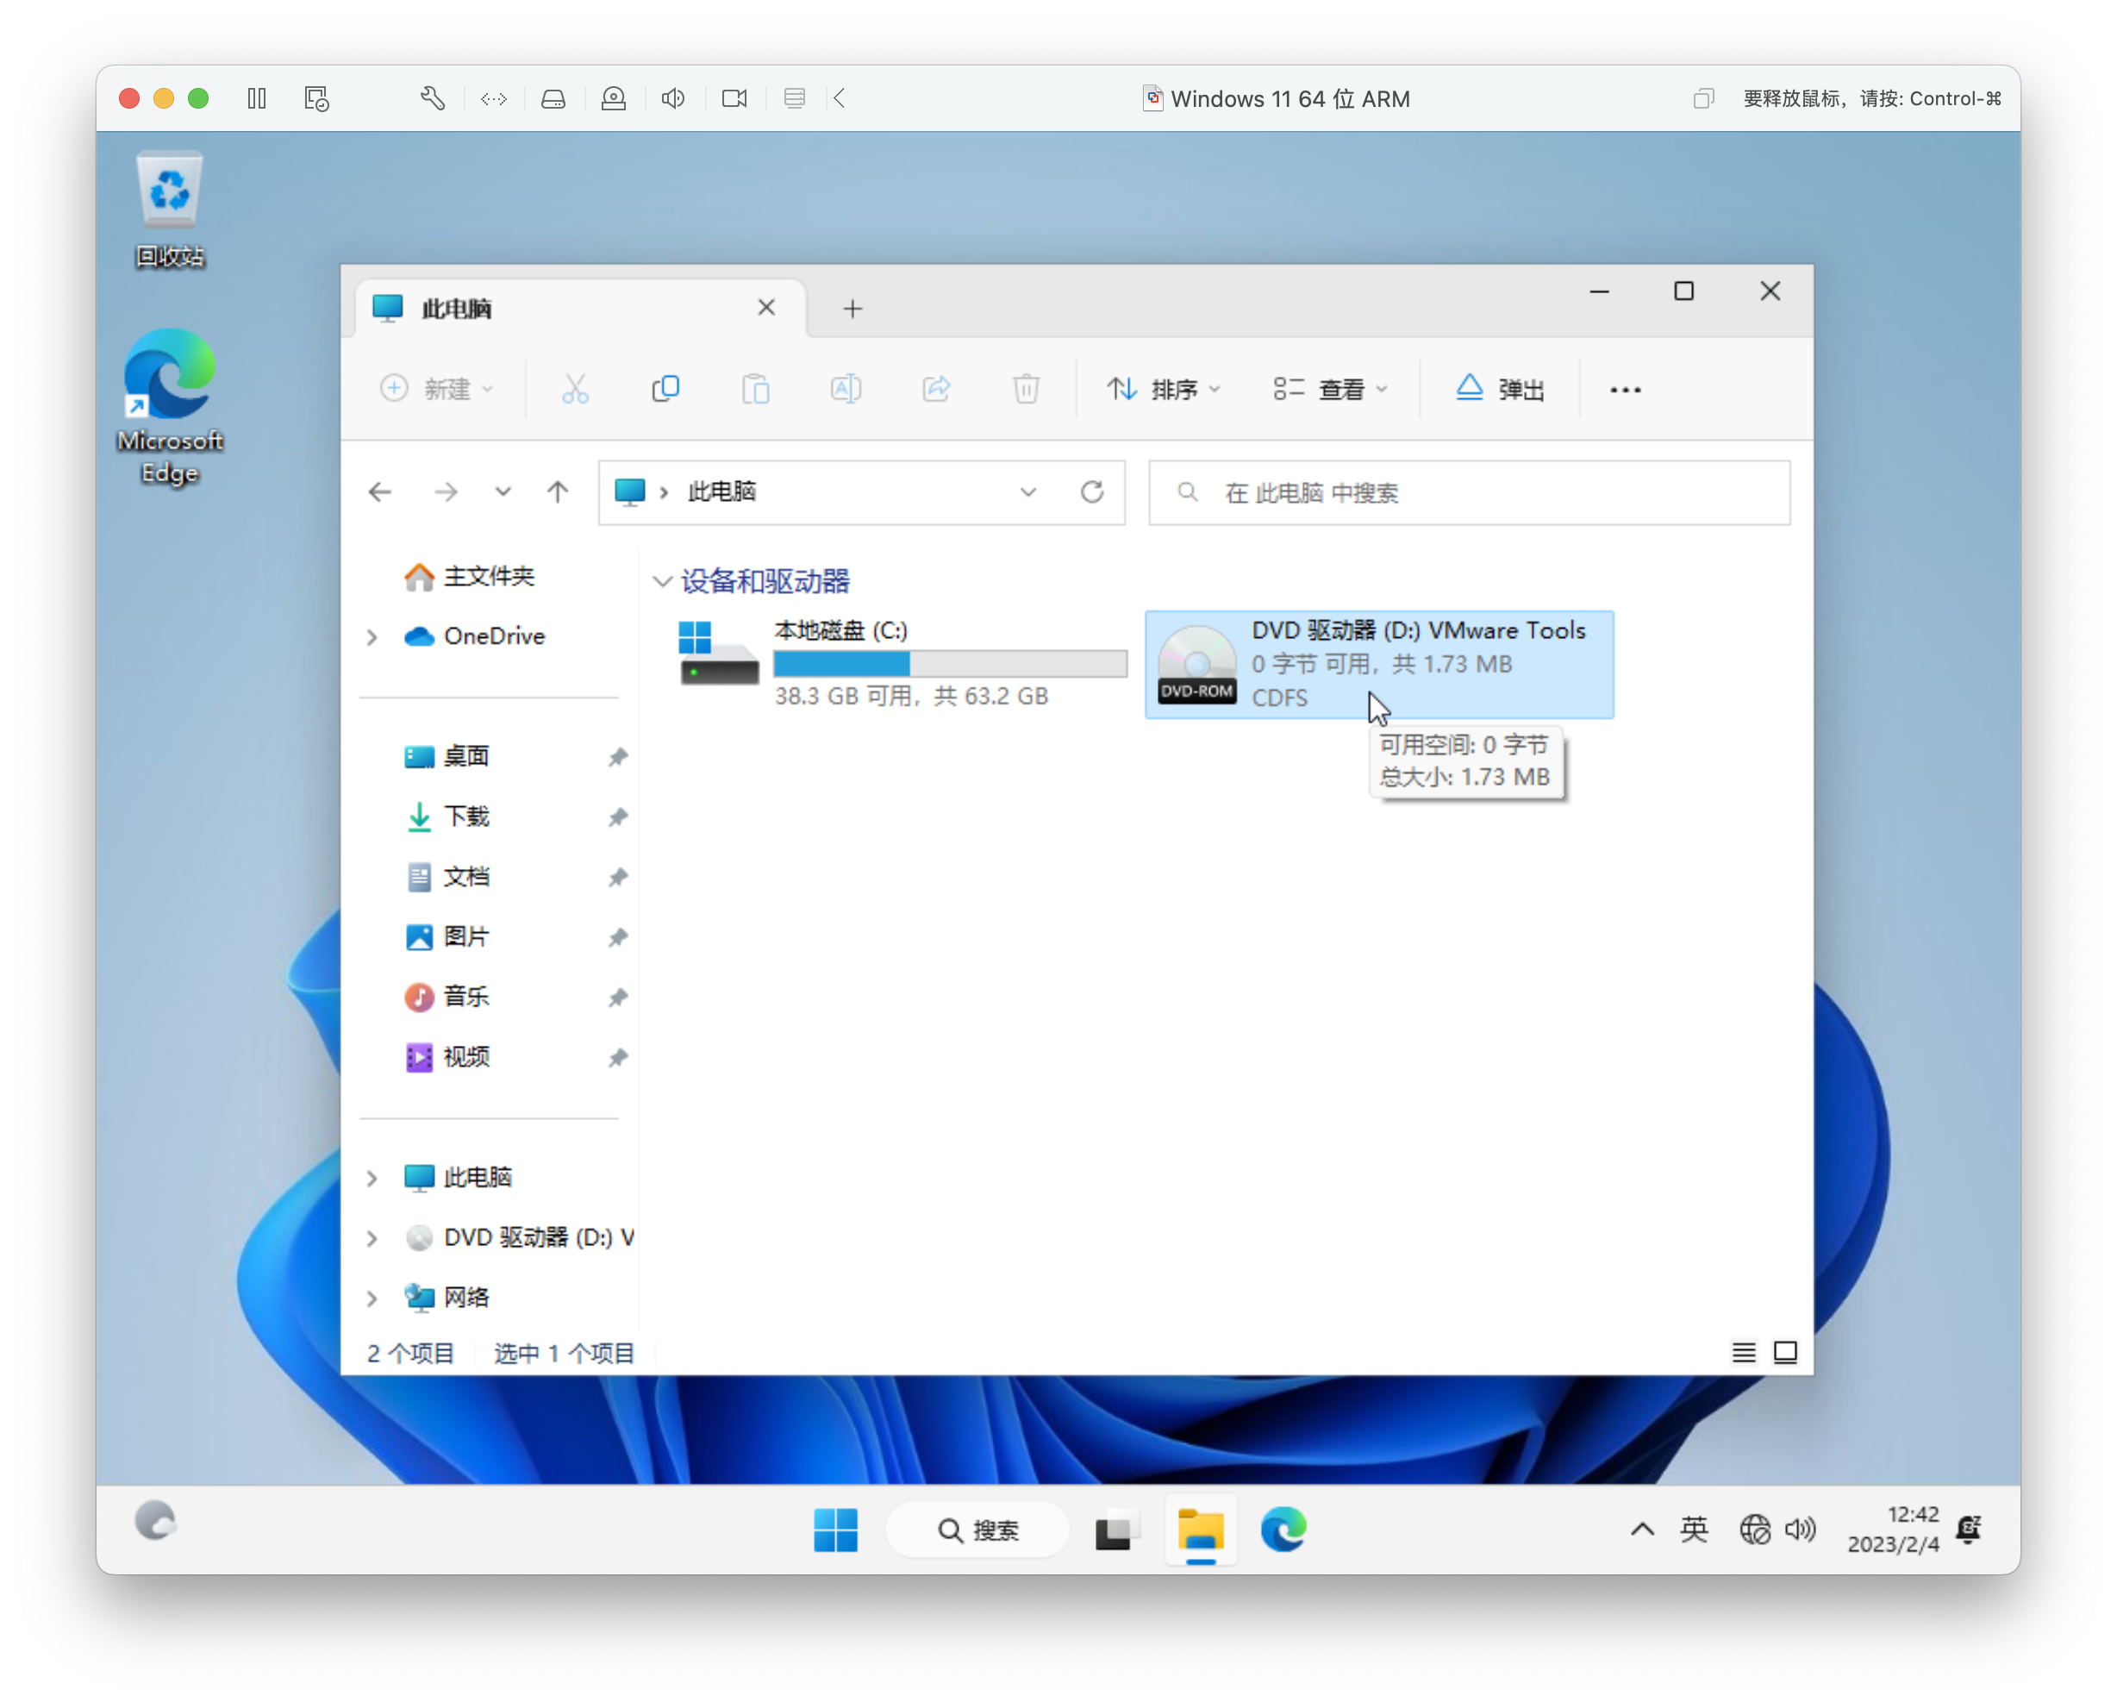
Task: Click the back navigation arrow
Action: tap(380, 492)
